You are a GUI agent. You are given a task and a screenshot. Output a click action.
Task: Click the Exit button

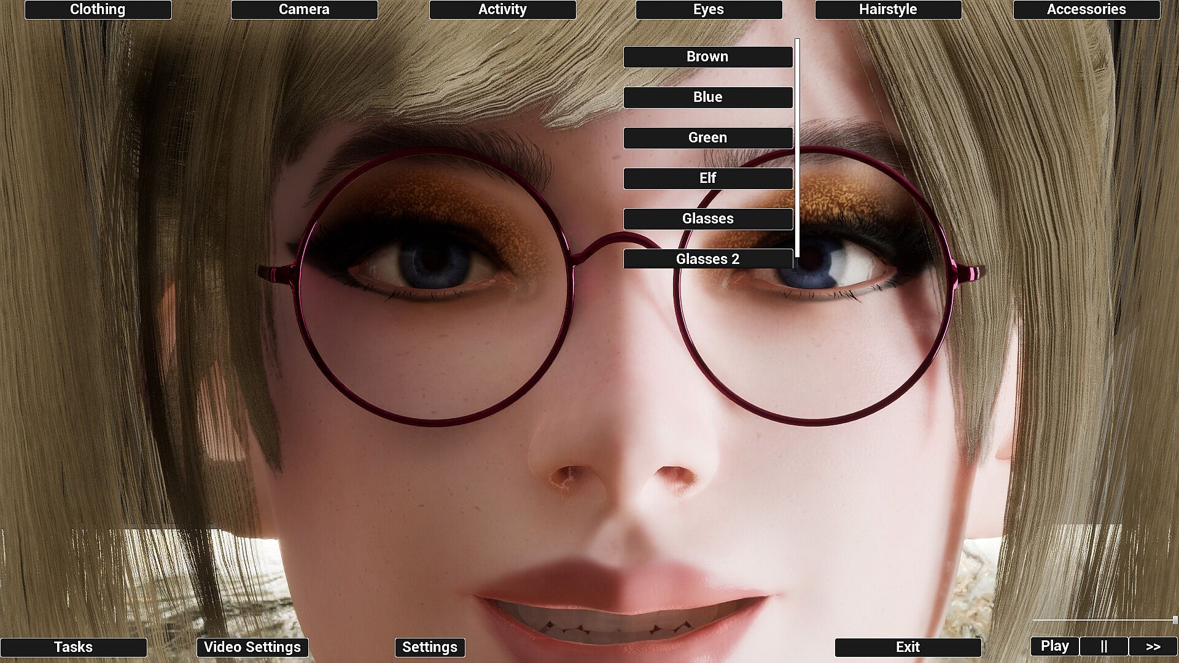(908, 647)
